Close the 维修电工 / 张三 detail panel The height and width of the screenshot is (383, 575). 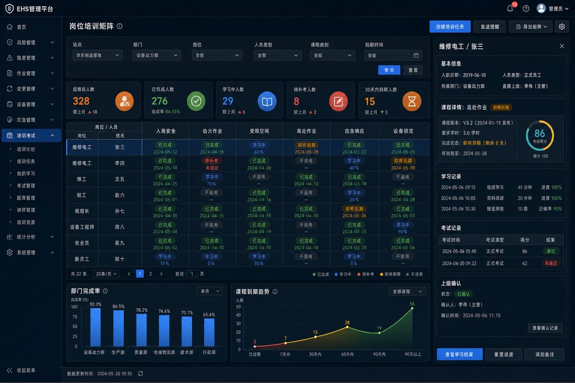click(x=562, y=46)
